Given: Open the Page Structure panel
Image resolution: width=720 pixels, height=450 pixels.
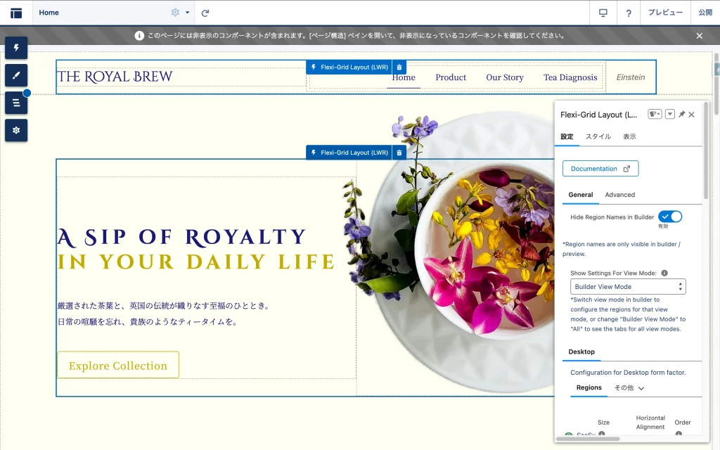Looking at the screenshot, I should [16, 103].
